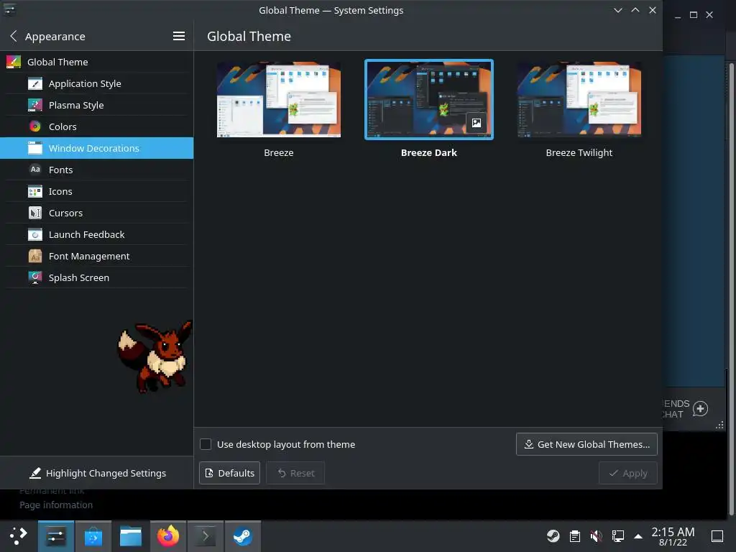This screenshot has height=552, width=736.
Task: Open Application Style settings
Action: [x=97, y=83]
